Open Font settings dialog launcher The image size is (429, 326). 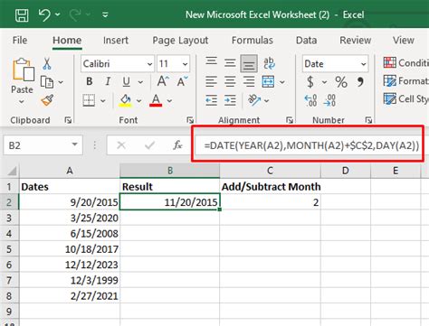190,120
